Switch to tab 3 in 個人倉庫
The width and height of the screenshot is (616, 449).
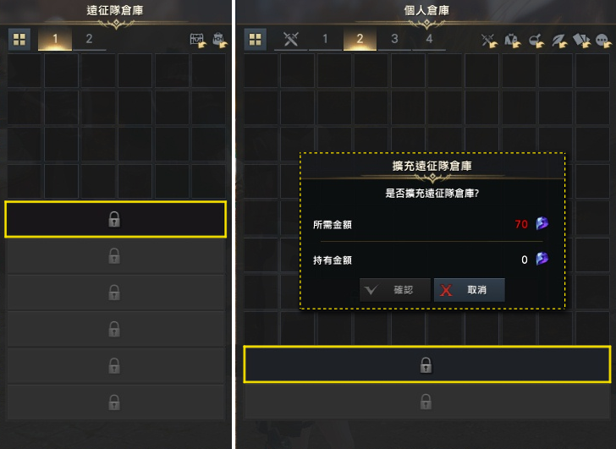(x=394, y=39)
